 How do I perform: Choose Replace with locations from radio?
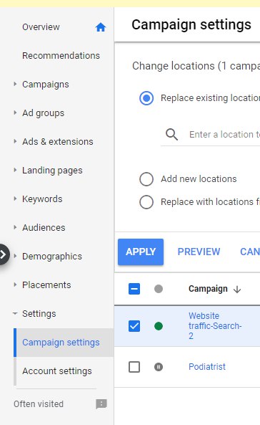click(146, 202)
